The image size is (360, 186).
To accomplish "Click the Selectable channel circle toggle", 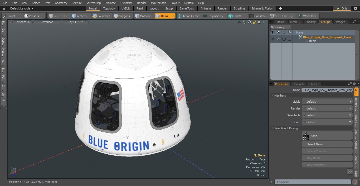I will 303,115.
